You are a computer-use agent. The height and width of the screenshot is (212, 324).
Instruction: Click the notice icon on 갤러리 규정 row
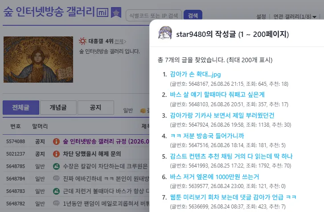(x=56, y=141)
